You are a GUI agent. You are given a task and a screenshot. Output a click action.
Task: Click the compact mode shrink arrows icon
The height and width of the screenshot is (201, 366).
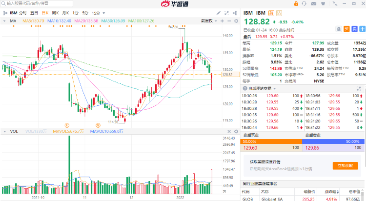(335, 3)
